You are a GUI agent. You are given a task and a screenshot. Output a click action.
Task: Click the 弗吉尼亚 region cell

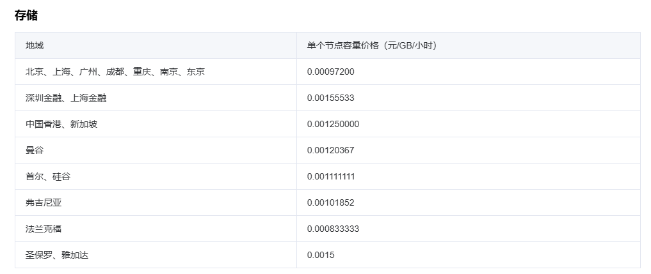[44, 202]
